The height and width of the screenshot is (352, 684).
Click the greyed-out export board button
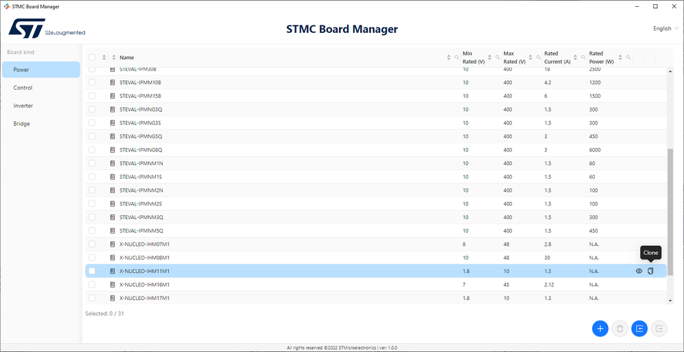point(659,329)
